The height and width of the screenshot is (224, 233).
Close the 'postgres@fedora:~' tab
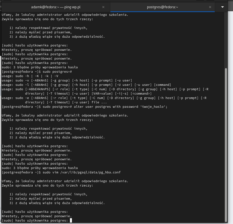click(210, 7)
